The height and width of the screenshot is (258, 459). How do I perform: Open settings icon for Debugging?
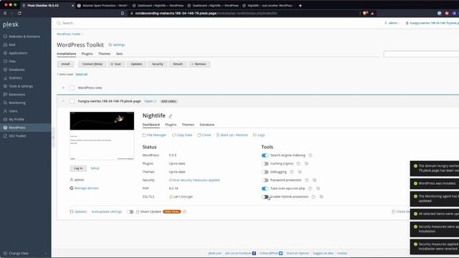(300, 172)
